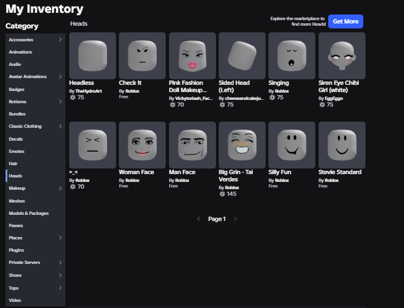Open creator EggEggo's profile link
Viewport: 404px width, 308px height.
click(x=334, y=98)
